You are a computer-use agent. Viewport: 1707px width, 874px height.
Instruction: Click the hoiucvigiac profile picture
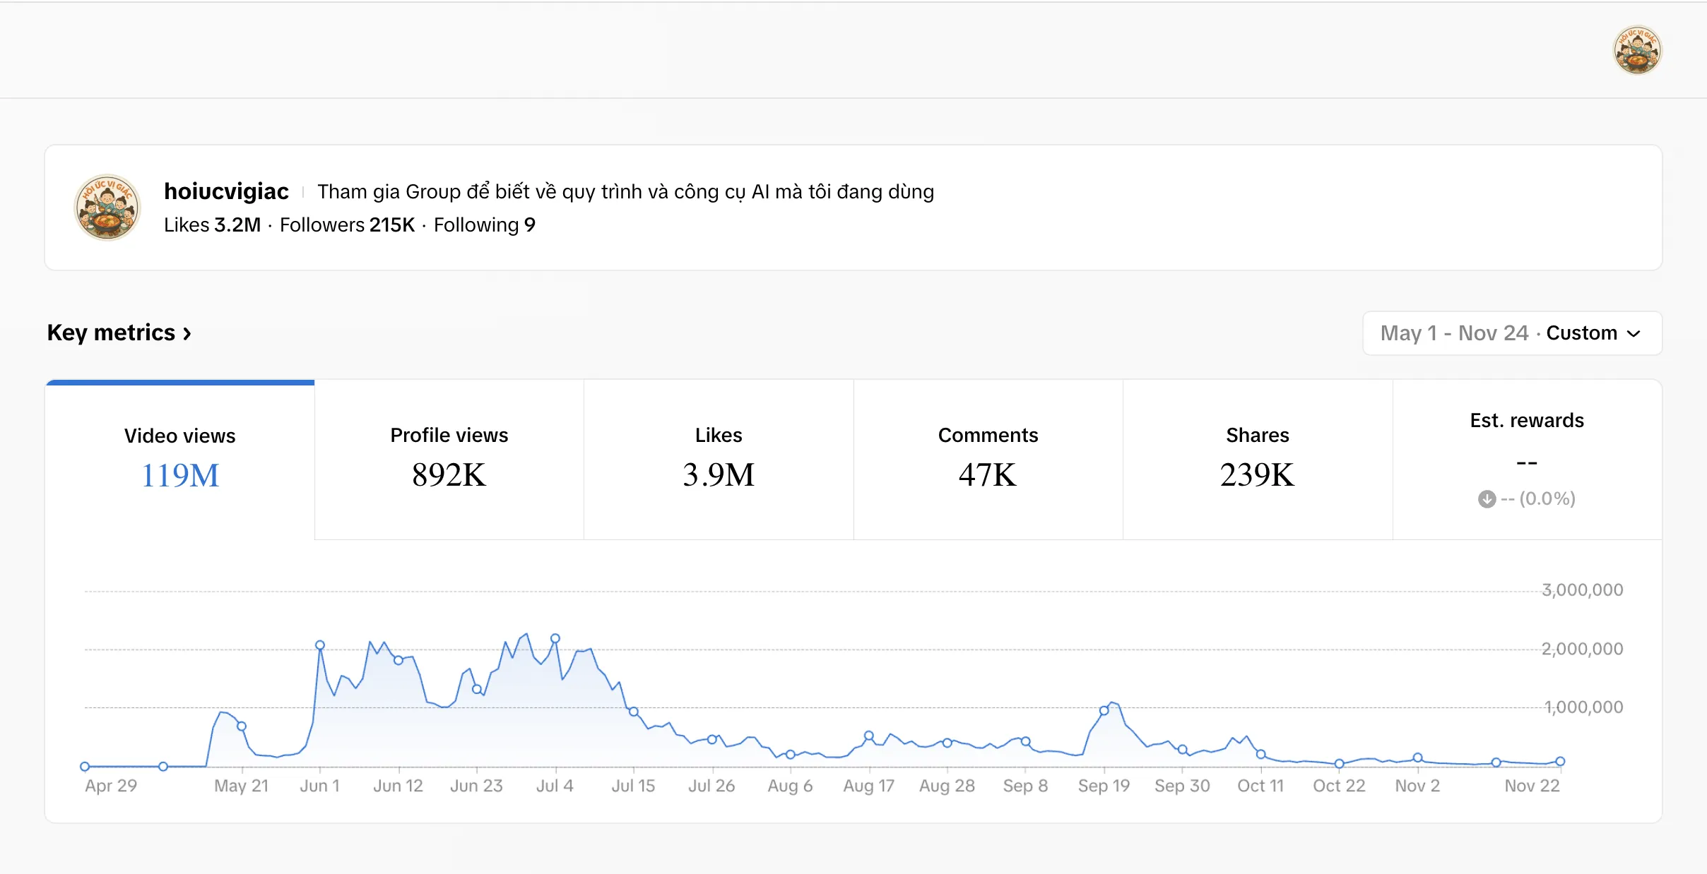(107, 208)
